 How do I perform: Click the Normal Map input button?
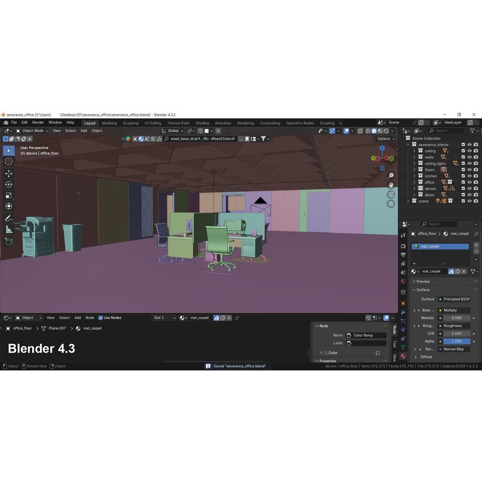point(454,349)
